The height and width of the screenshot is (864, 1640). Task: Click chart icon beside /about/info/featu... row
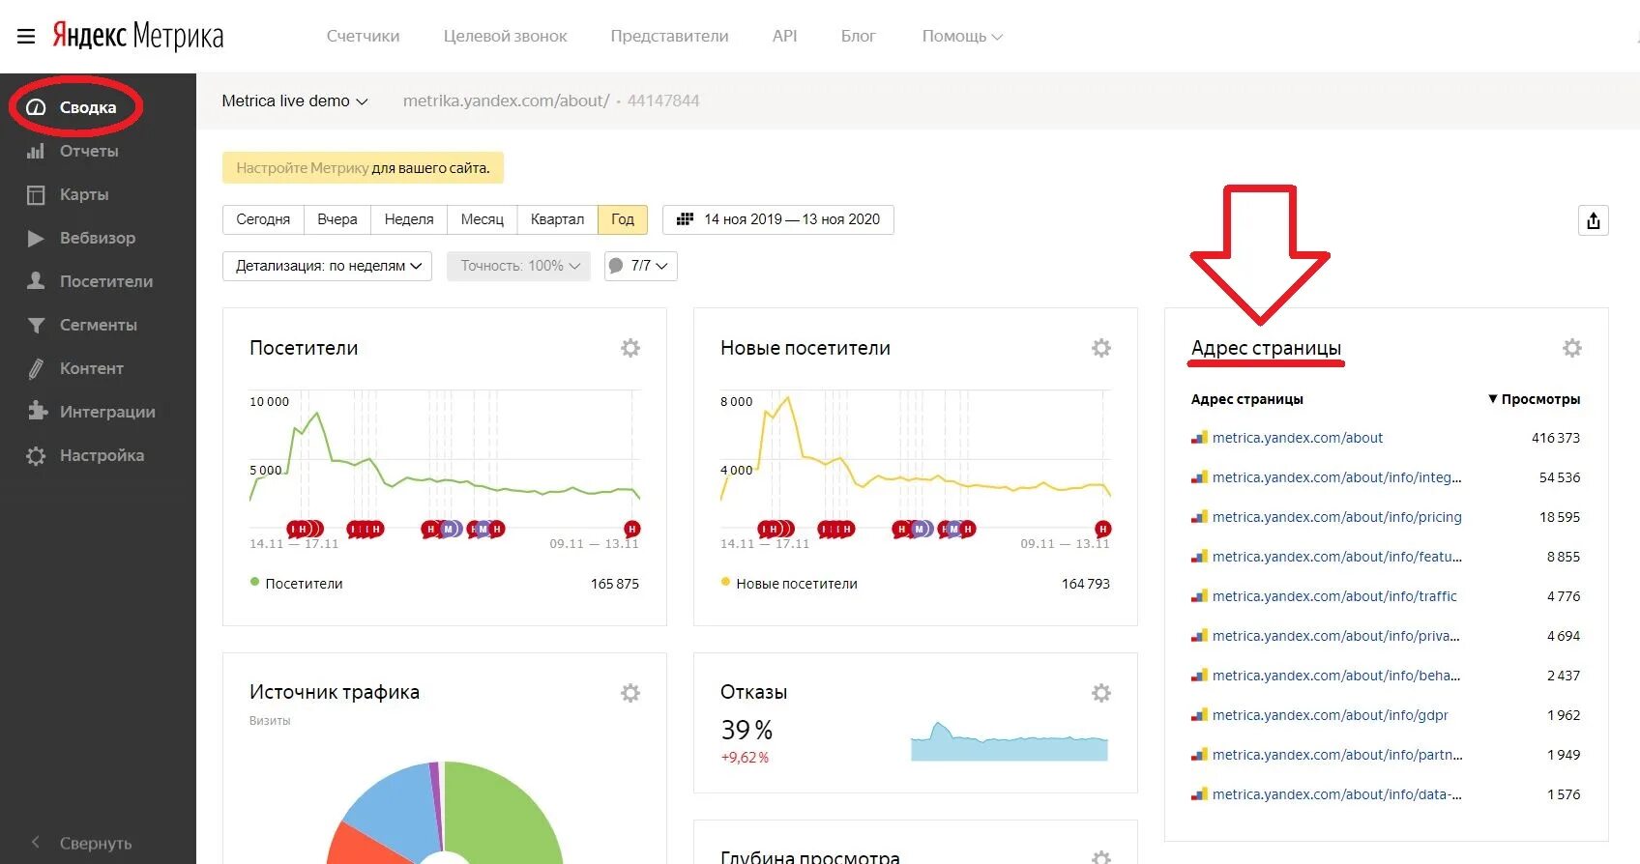pyautogui.click(x=1199, y=557)
